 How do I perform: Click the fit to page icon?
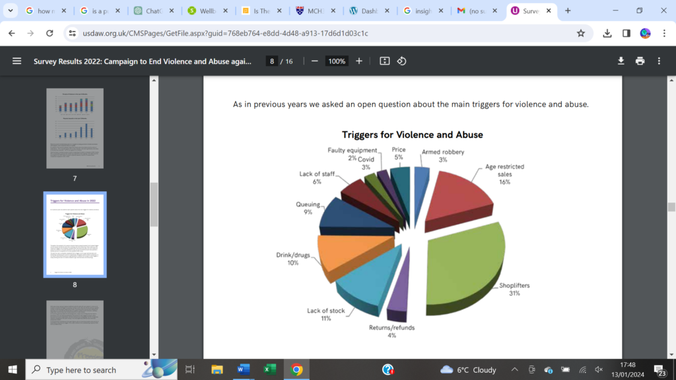[385, 61]
